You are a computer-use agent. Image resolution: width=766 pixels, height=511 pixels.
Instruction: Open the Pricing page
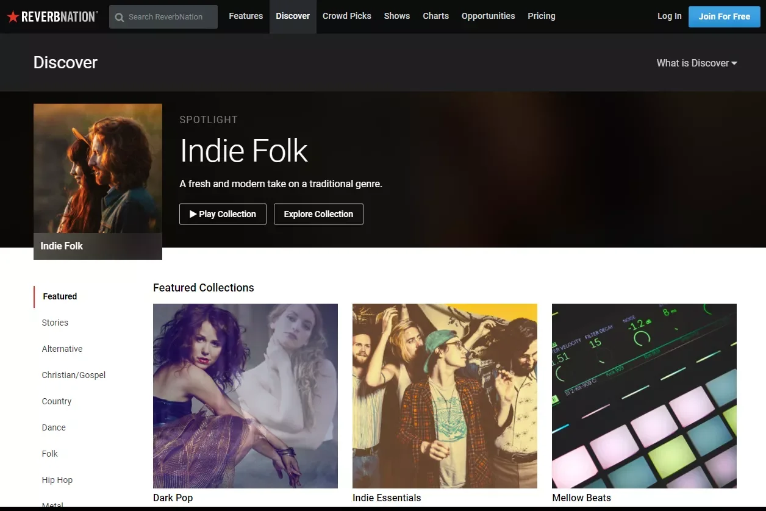[542, 16]
